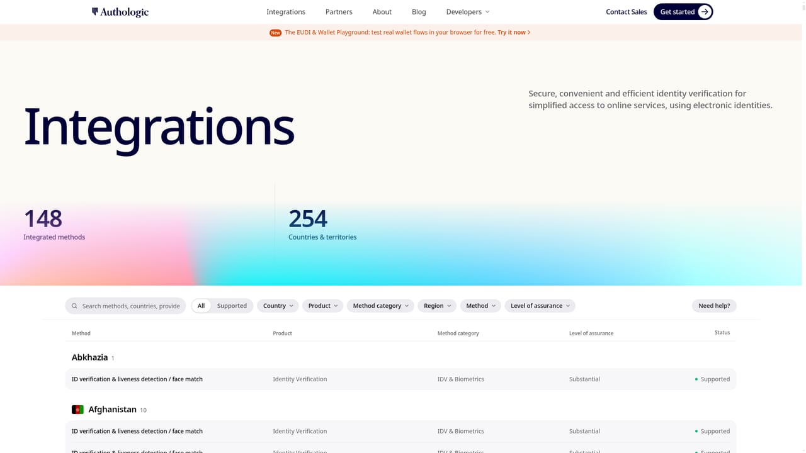Click the Authologic logo
Viewport: 806px width, 453px height.
120,12
